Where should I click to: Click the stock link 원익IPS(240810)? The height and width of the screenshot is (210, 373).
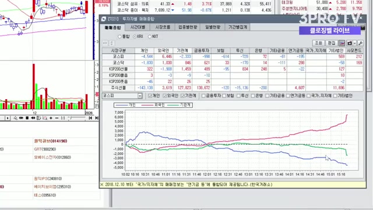(48, 178)
